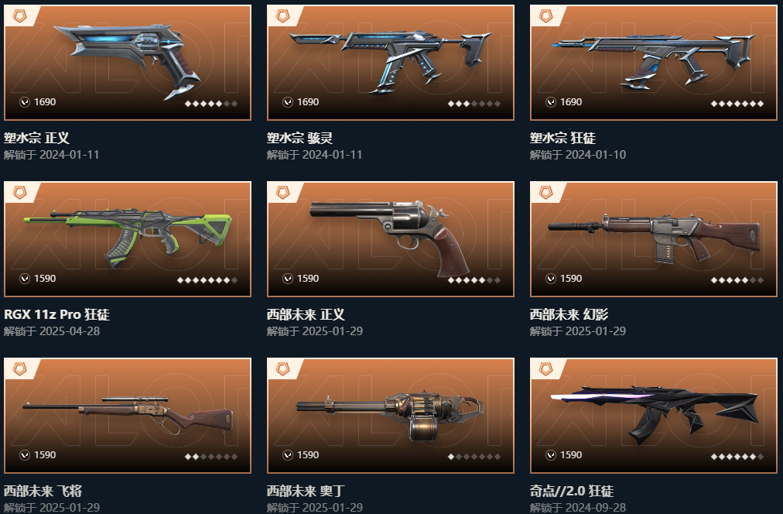Click the 奇点//2.0 狂徒 skin name
Screen dimensions: 783x514
coord(572,491)
